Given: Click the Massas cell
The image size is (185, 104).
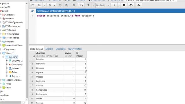Looking at the screenshot, I should coord(49,77).
